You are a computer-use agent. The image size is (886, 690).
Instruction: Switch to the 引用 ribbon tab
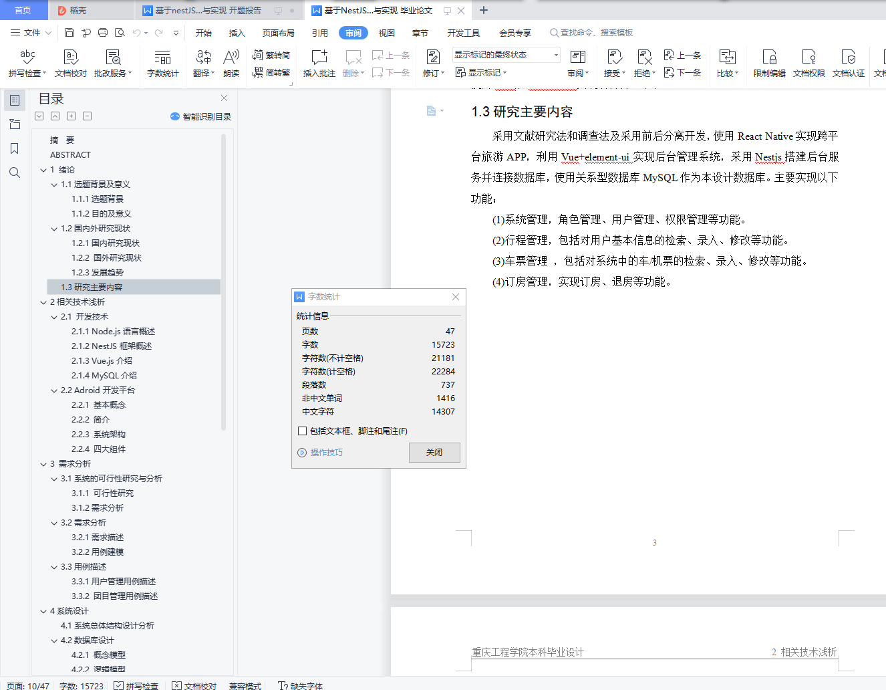tap(320, 33)
